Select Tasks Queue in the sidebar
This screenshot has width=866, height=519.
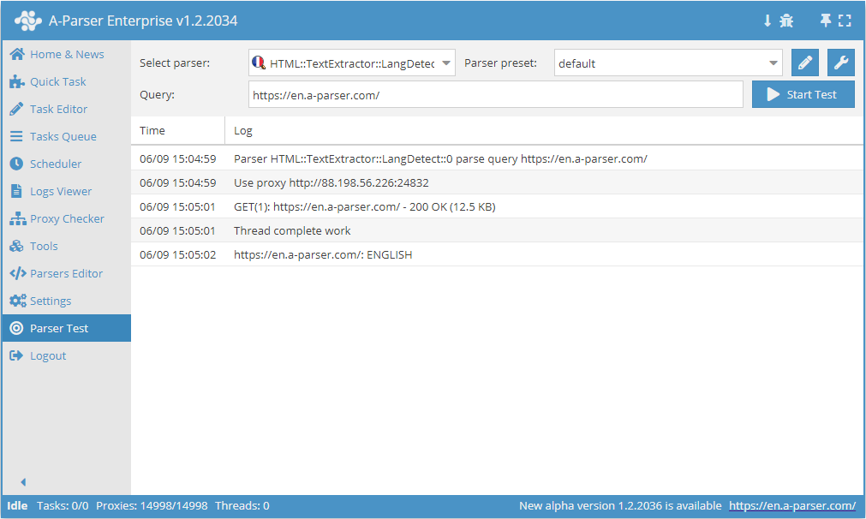click(63, 136)
